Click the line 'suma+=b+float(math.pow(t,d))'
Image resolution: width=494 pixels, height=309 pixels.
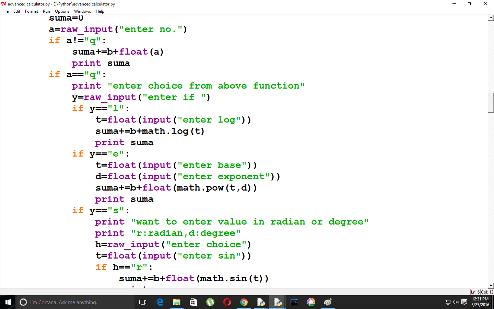coord(176,188)
